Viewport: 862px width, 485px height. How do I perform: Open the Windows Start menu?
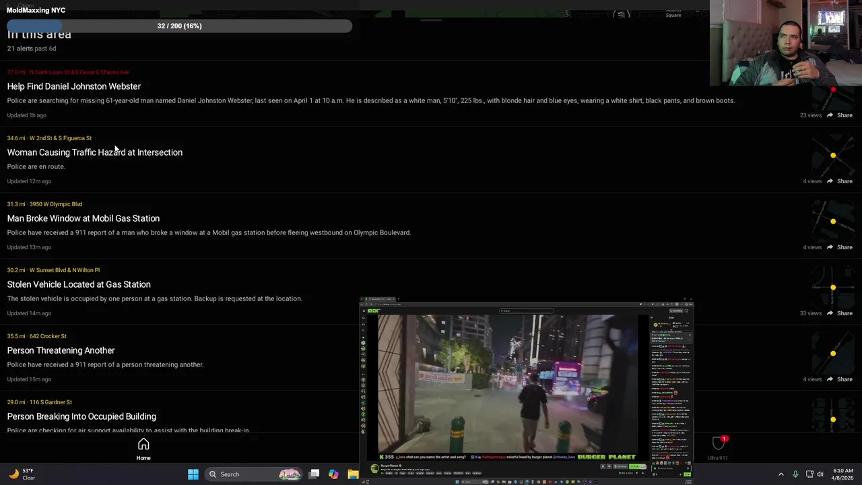click(x=193, y=474)
